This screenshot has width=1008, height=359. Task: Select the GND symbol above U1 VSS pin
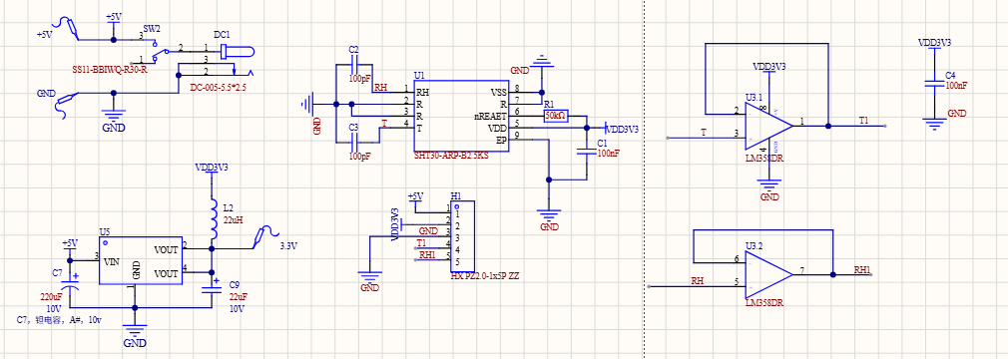point(541,62)
